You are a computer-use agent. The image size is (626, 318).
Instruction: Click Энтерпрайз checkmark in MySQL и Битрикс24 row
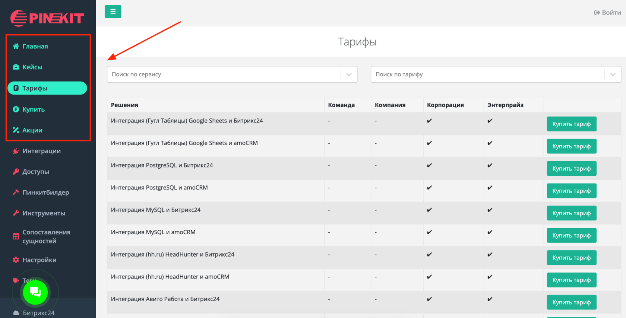click(490, 210)
